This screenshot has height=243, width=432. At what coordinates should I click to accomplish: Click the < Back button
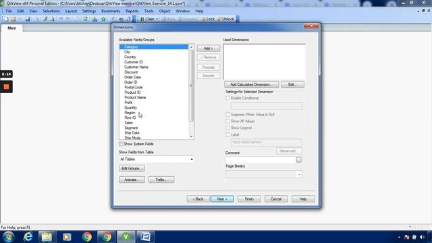[x=198, y=199]
